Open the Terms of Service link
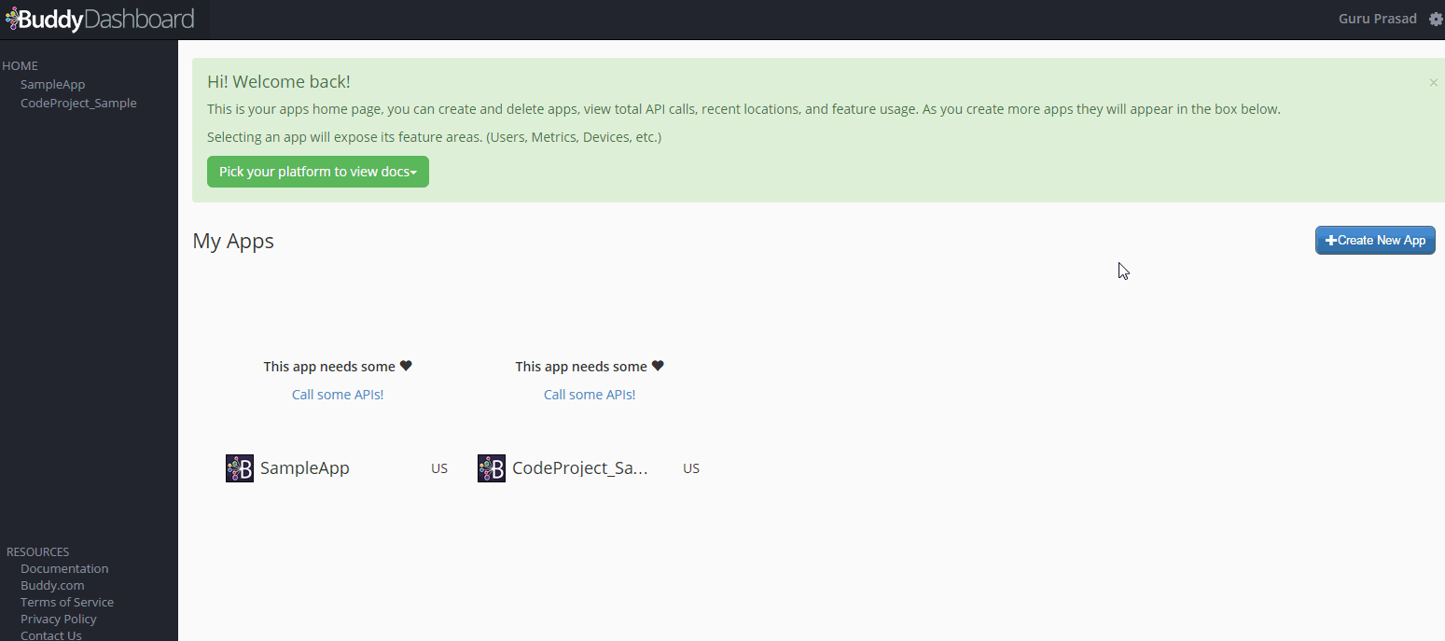 click(67, 603)
